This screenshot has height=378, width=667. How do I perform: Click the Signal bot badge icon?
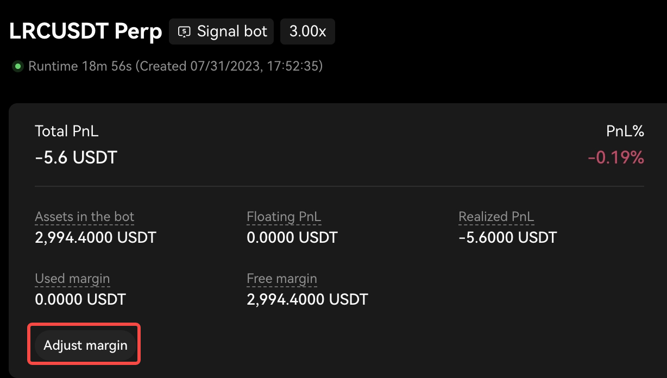click(x=185, y=31)
